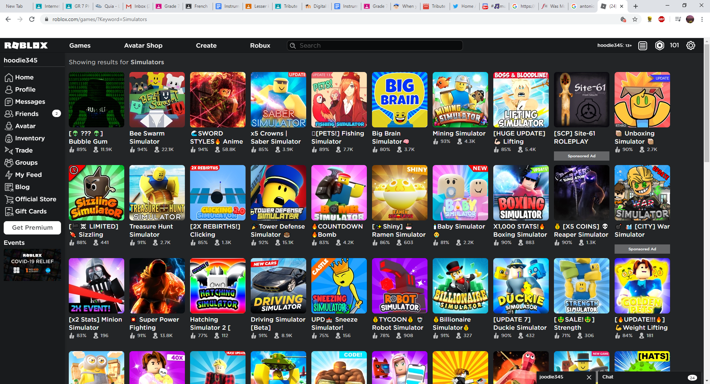The image size is (710, 384).
Task: Switch to the Inbox Gmail browser tab
Action: coord(138,6)
